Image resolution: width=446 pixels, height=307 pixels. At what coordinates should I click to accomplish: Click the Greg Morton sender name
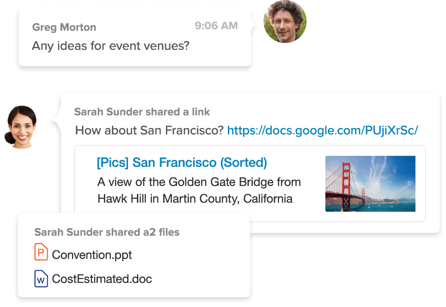point(64,27)
